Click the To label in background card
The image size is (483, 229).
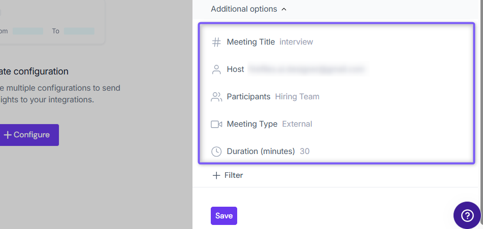click(55, 31)
